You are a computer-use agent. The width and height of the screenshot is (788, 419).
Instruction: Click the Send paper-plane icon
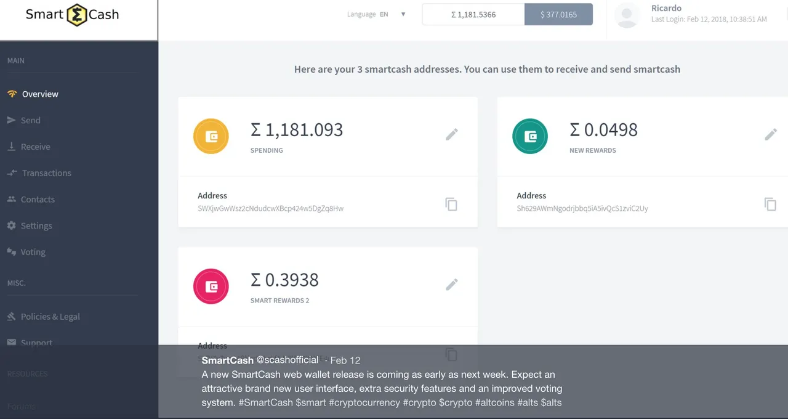pyautogui.click(x=11, y=120)
